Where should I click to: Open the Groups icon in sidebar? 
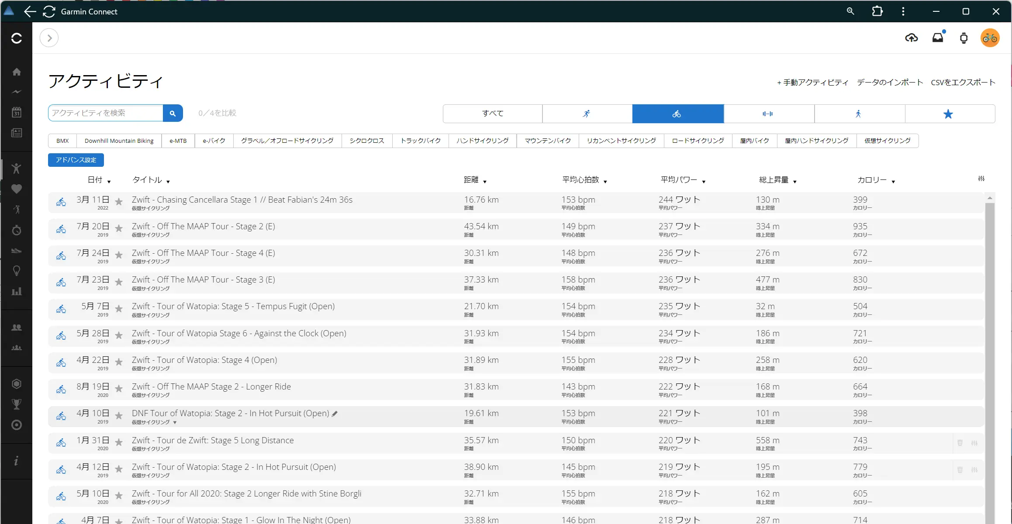coord(17,348)
